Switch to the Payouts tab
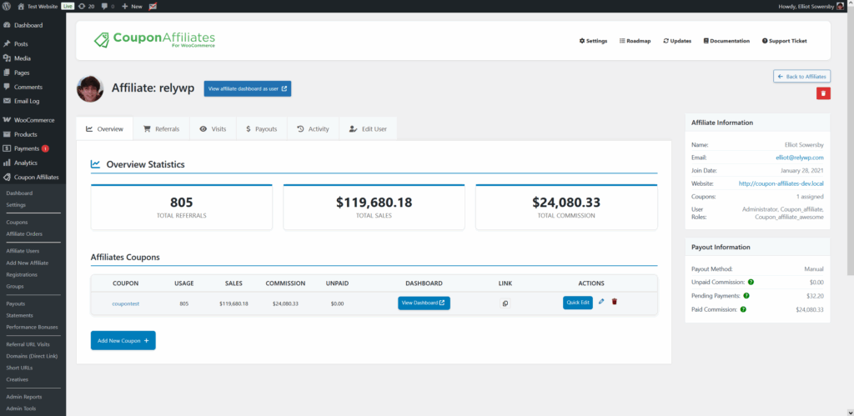 click(x=261, y=129)
